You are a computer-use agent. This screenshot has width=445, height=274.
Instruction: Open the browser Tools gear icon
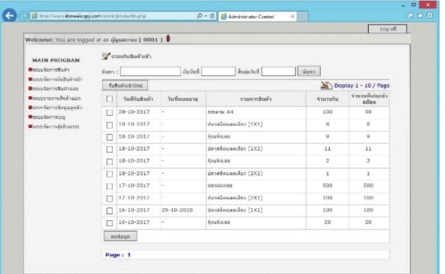click(x=430, y=16)
